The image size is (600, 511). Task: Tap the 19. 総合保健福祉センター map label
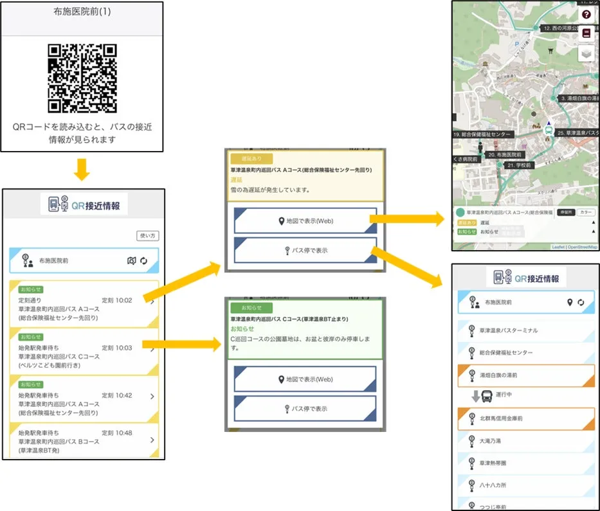pyautogui.click(x=483, y=134)
